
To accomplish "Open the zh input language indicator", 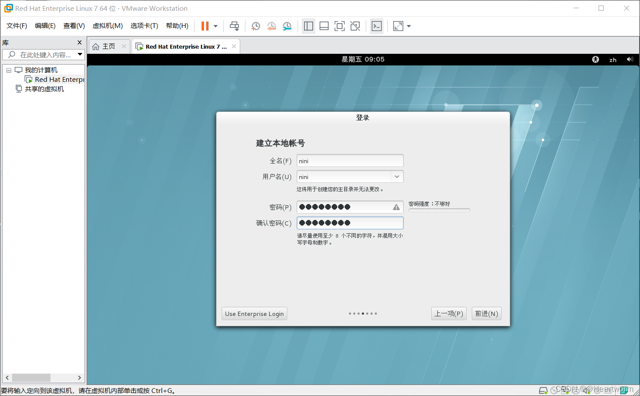I will (x=613, y=60).
